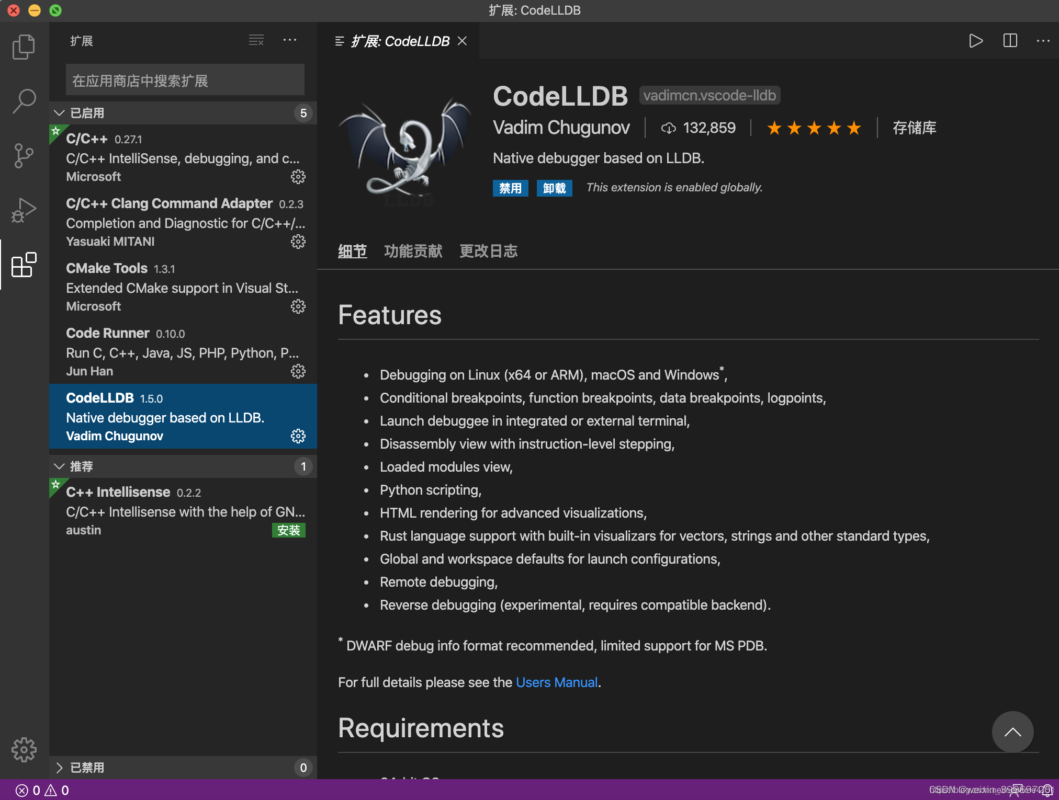This screenshot has width=1059, height=800.
Task: Run with the play icon in editor toolbar
Action: click(x=975, y=41)
